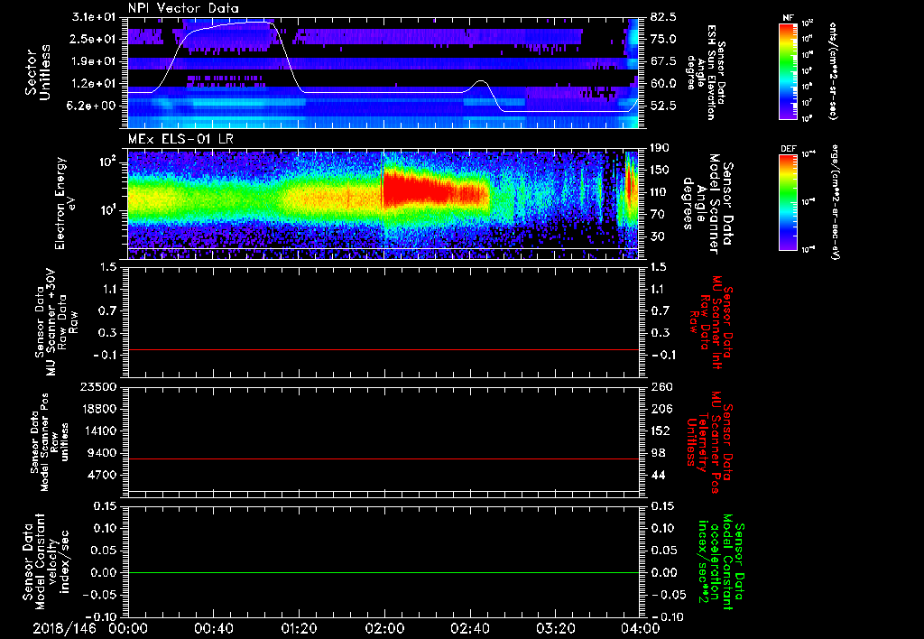924x639 pixels.
Task: Click the 'NPI Vector Data' panel title
Action: (x=183, y=8)
